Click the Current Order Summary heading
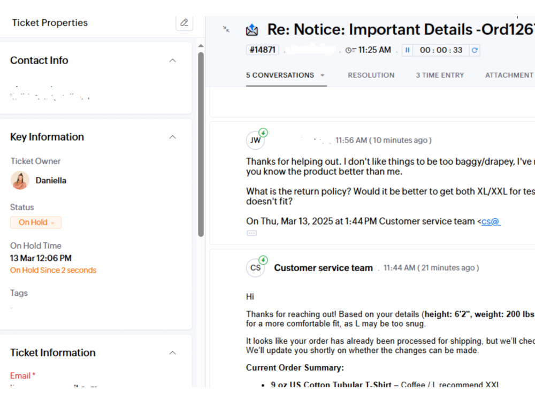This screenshot has width=535, height=401. [x=295, y=368]
